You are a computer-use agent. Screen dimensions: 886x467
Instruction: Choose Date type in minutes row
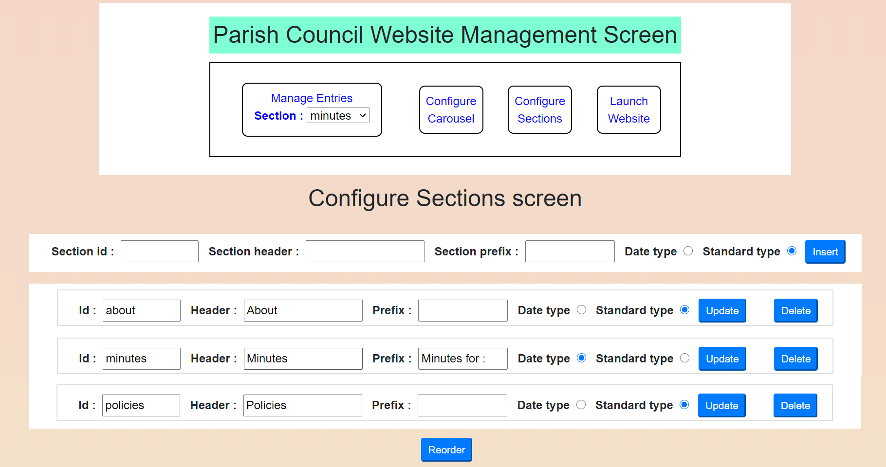581,358
